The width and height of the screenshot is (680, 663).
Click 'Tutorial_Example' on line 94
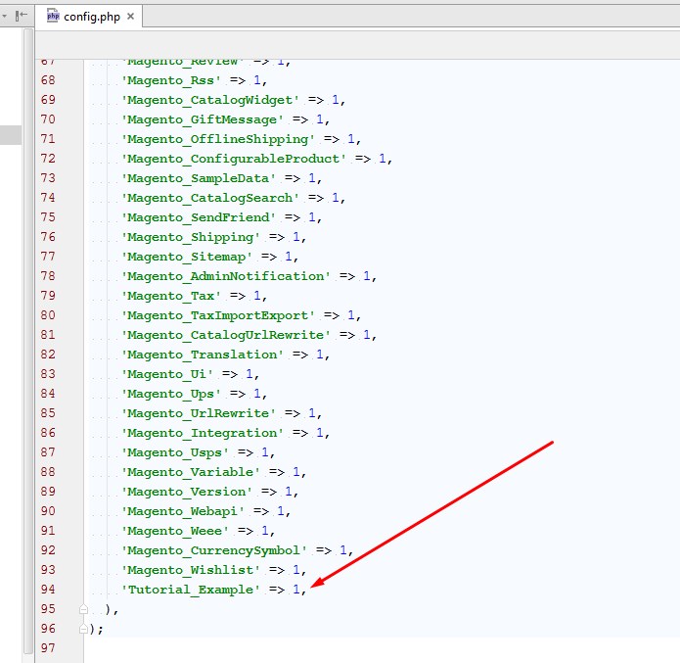(191, 590)
